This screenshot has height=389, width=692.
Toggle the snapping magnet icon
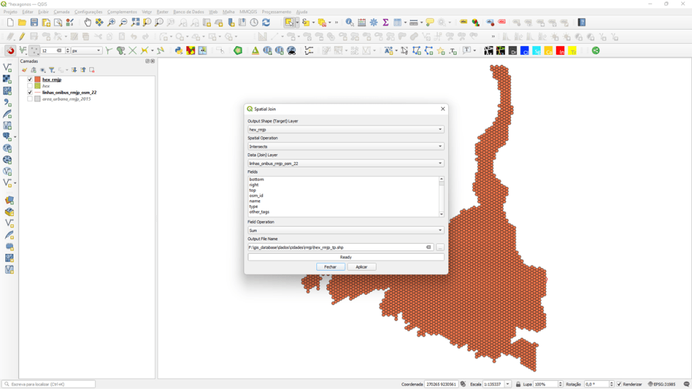coord(10,51)
